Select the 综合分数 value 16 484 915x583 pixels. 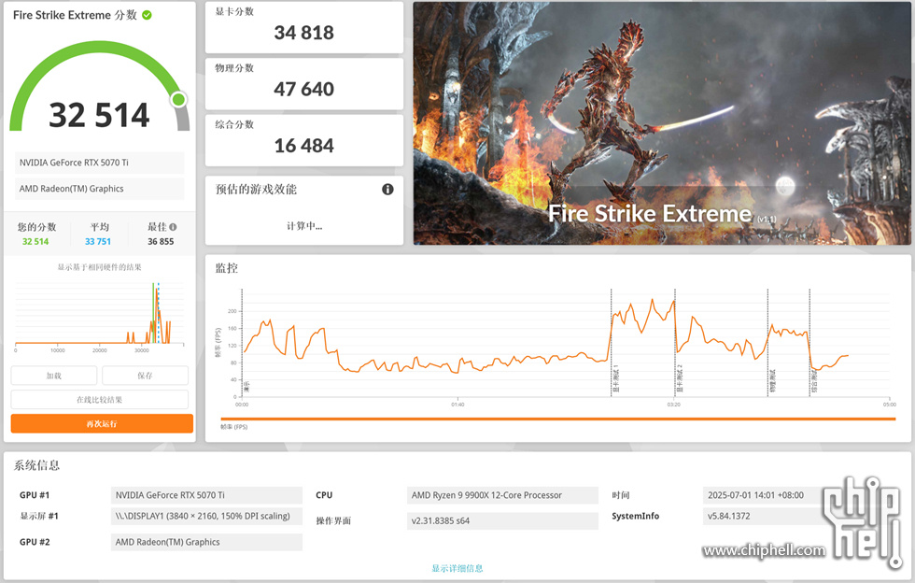tap(304, 146)
